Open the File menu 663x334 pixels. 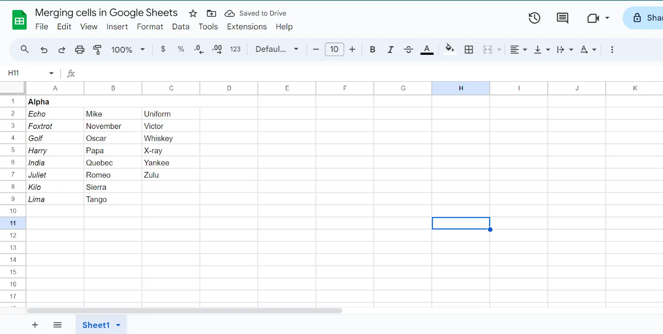pyautogui.click(x=41, y=27)
